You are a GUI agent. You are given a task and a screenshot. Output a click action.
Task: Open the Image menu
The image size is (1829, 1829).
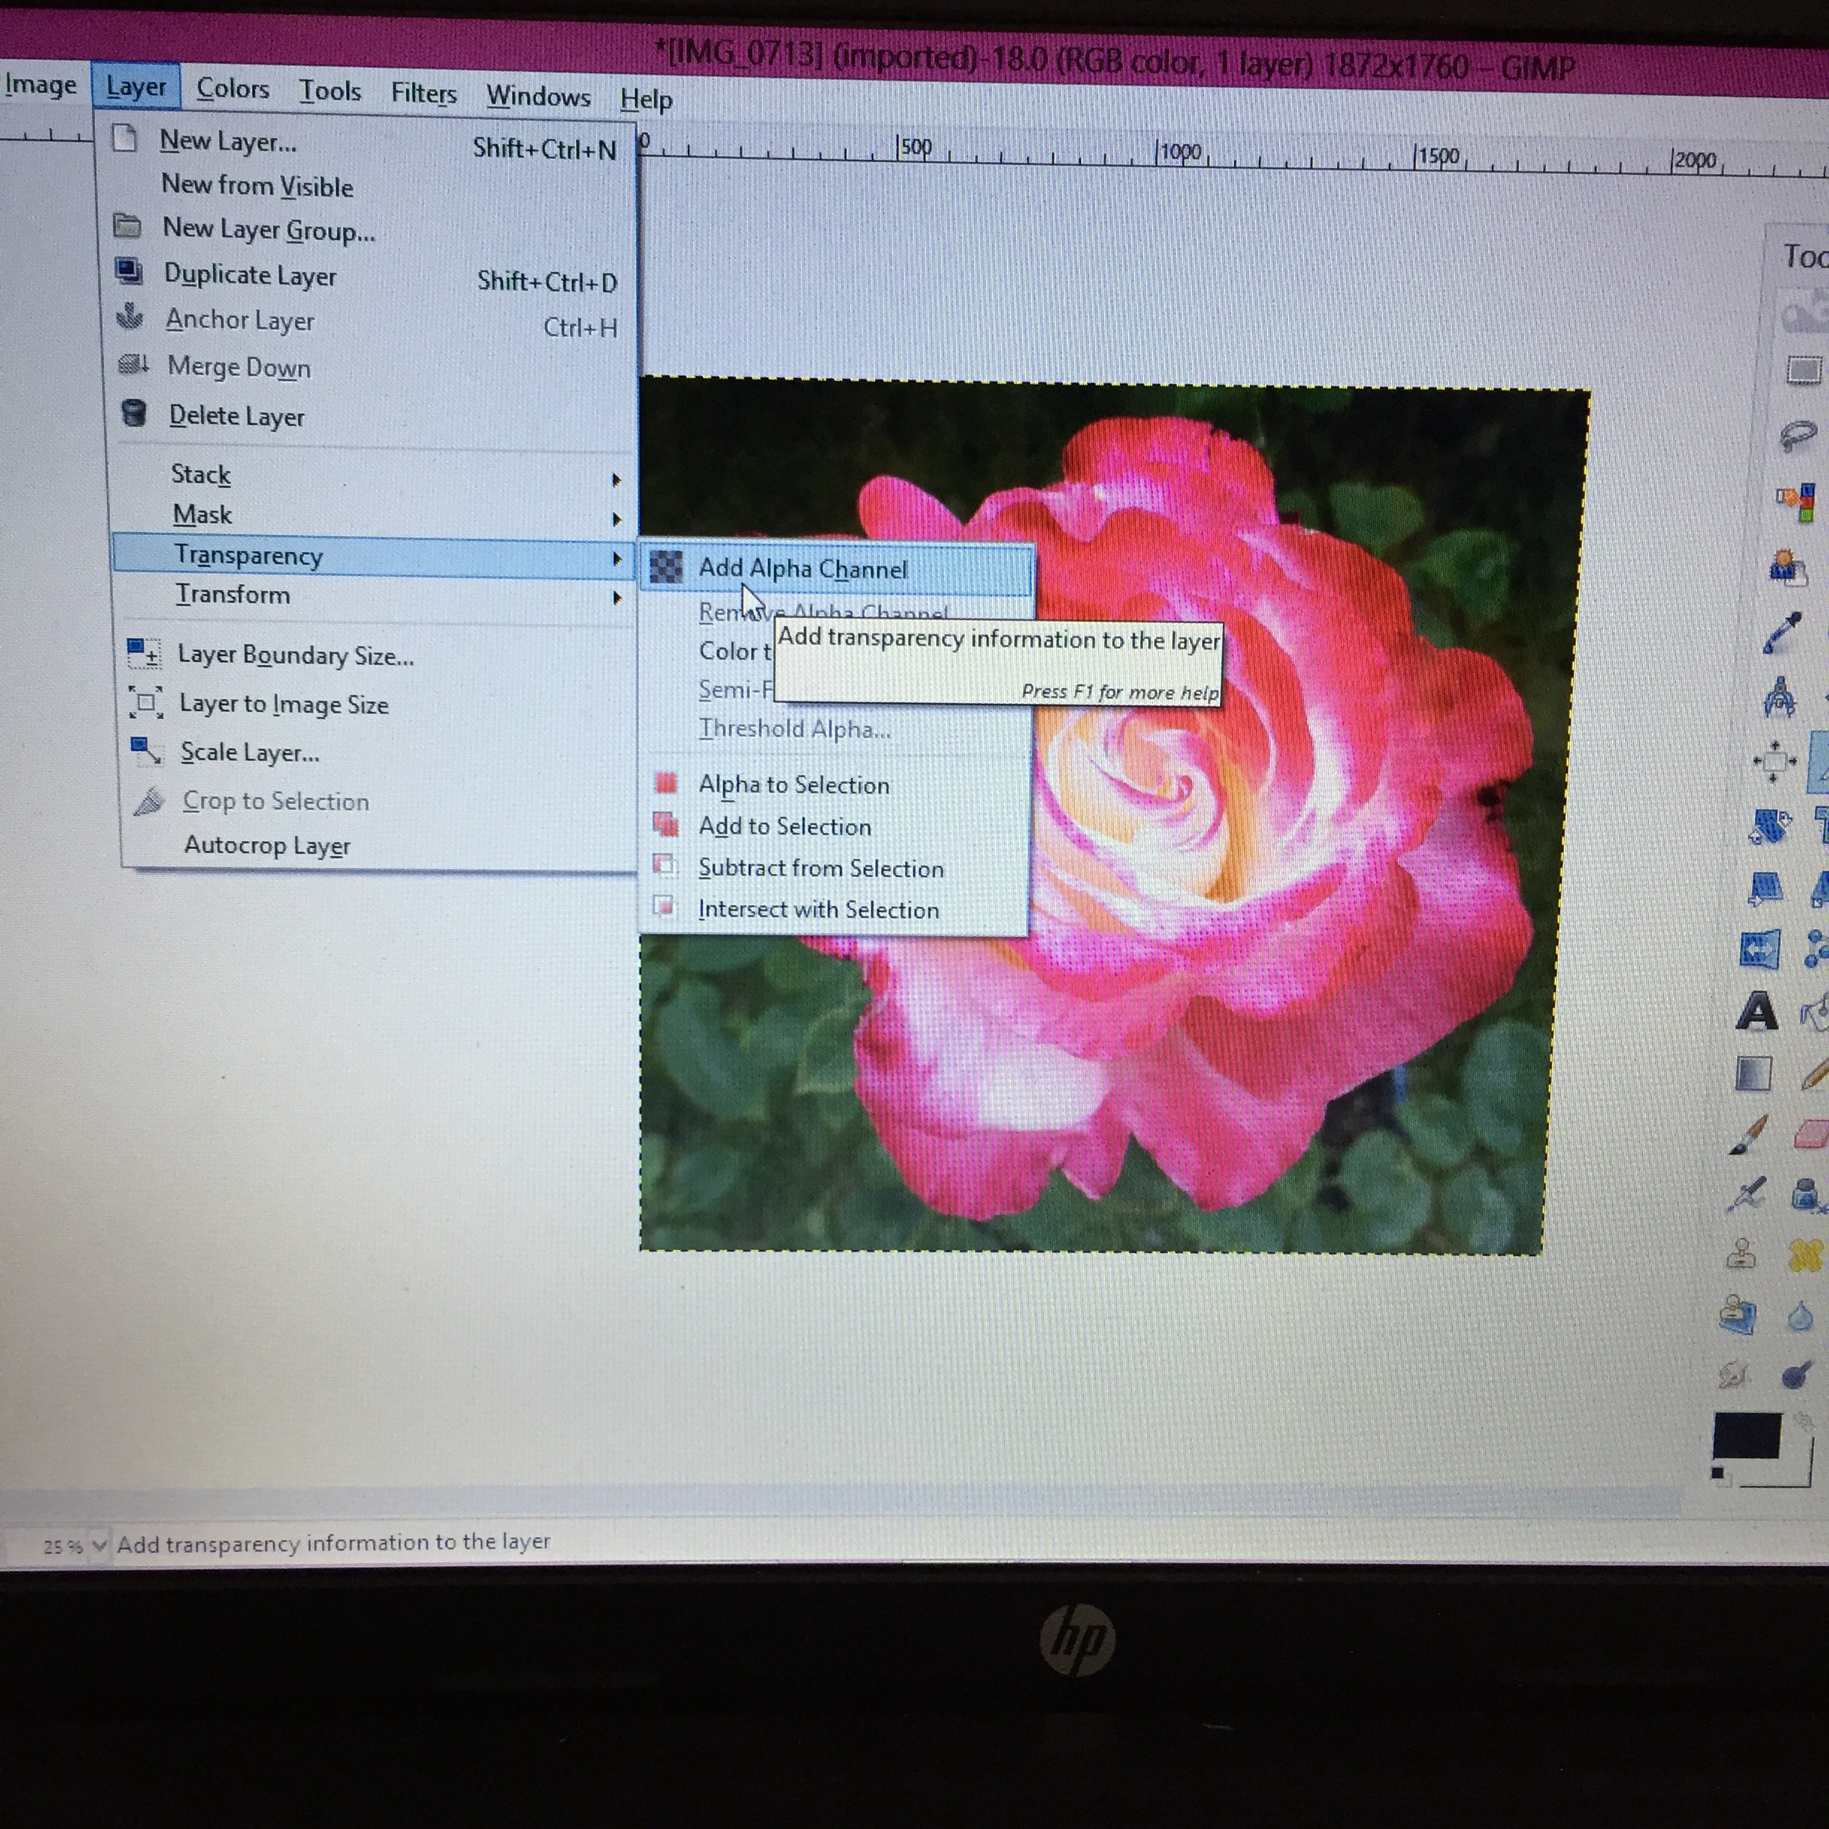[40, 84]
